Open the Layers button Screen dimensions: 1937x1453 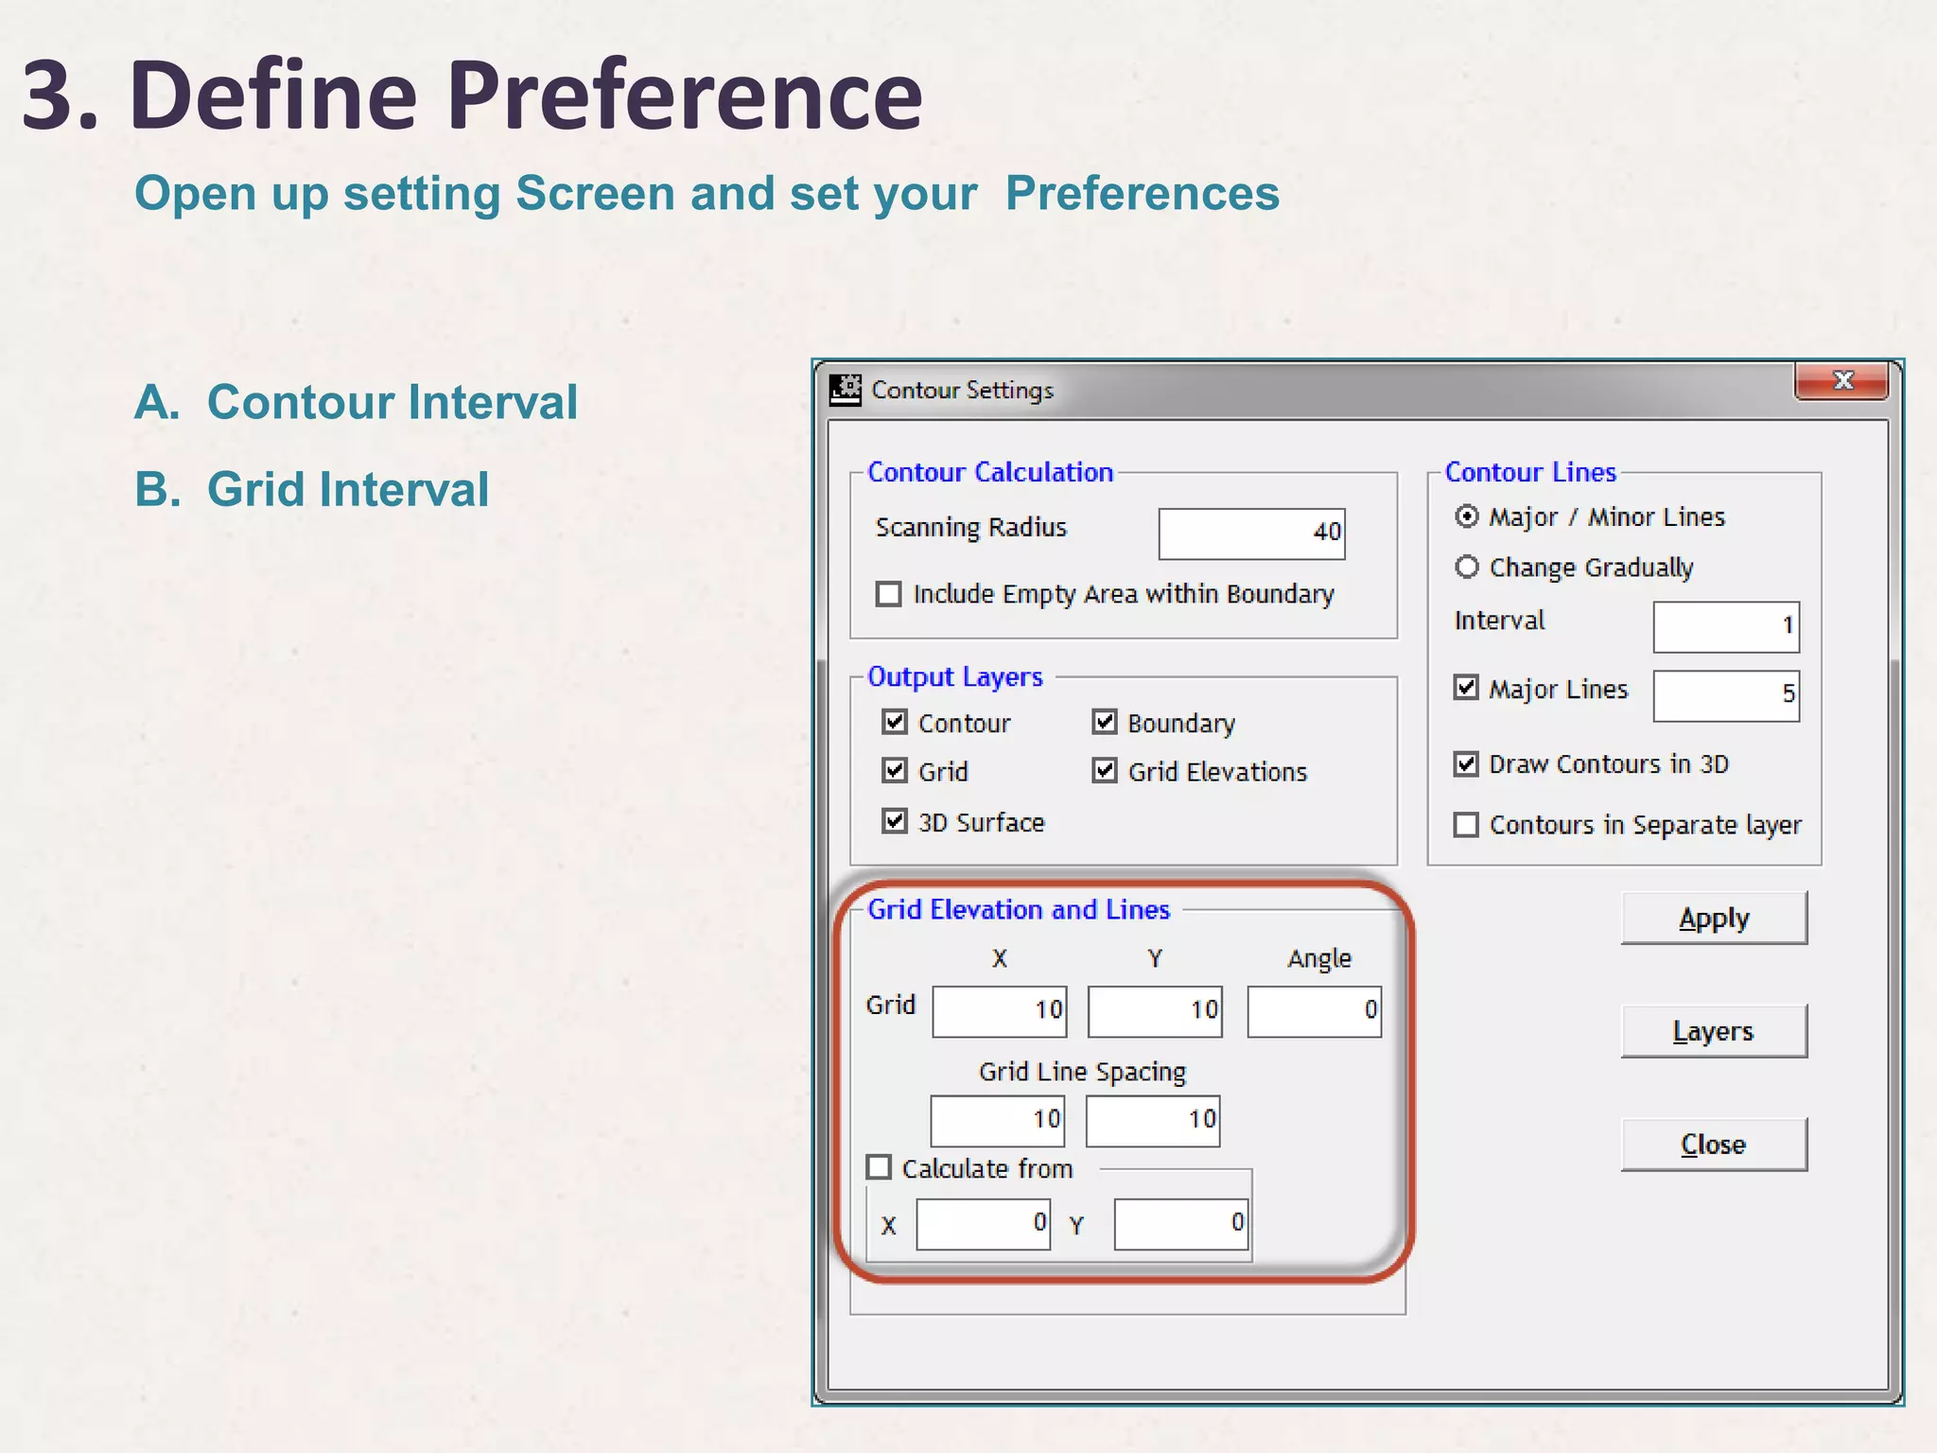click(x=1713, y=1031)
